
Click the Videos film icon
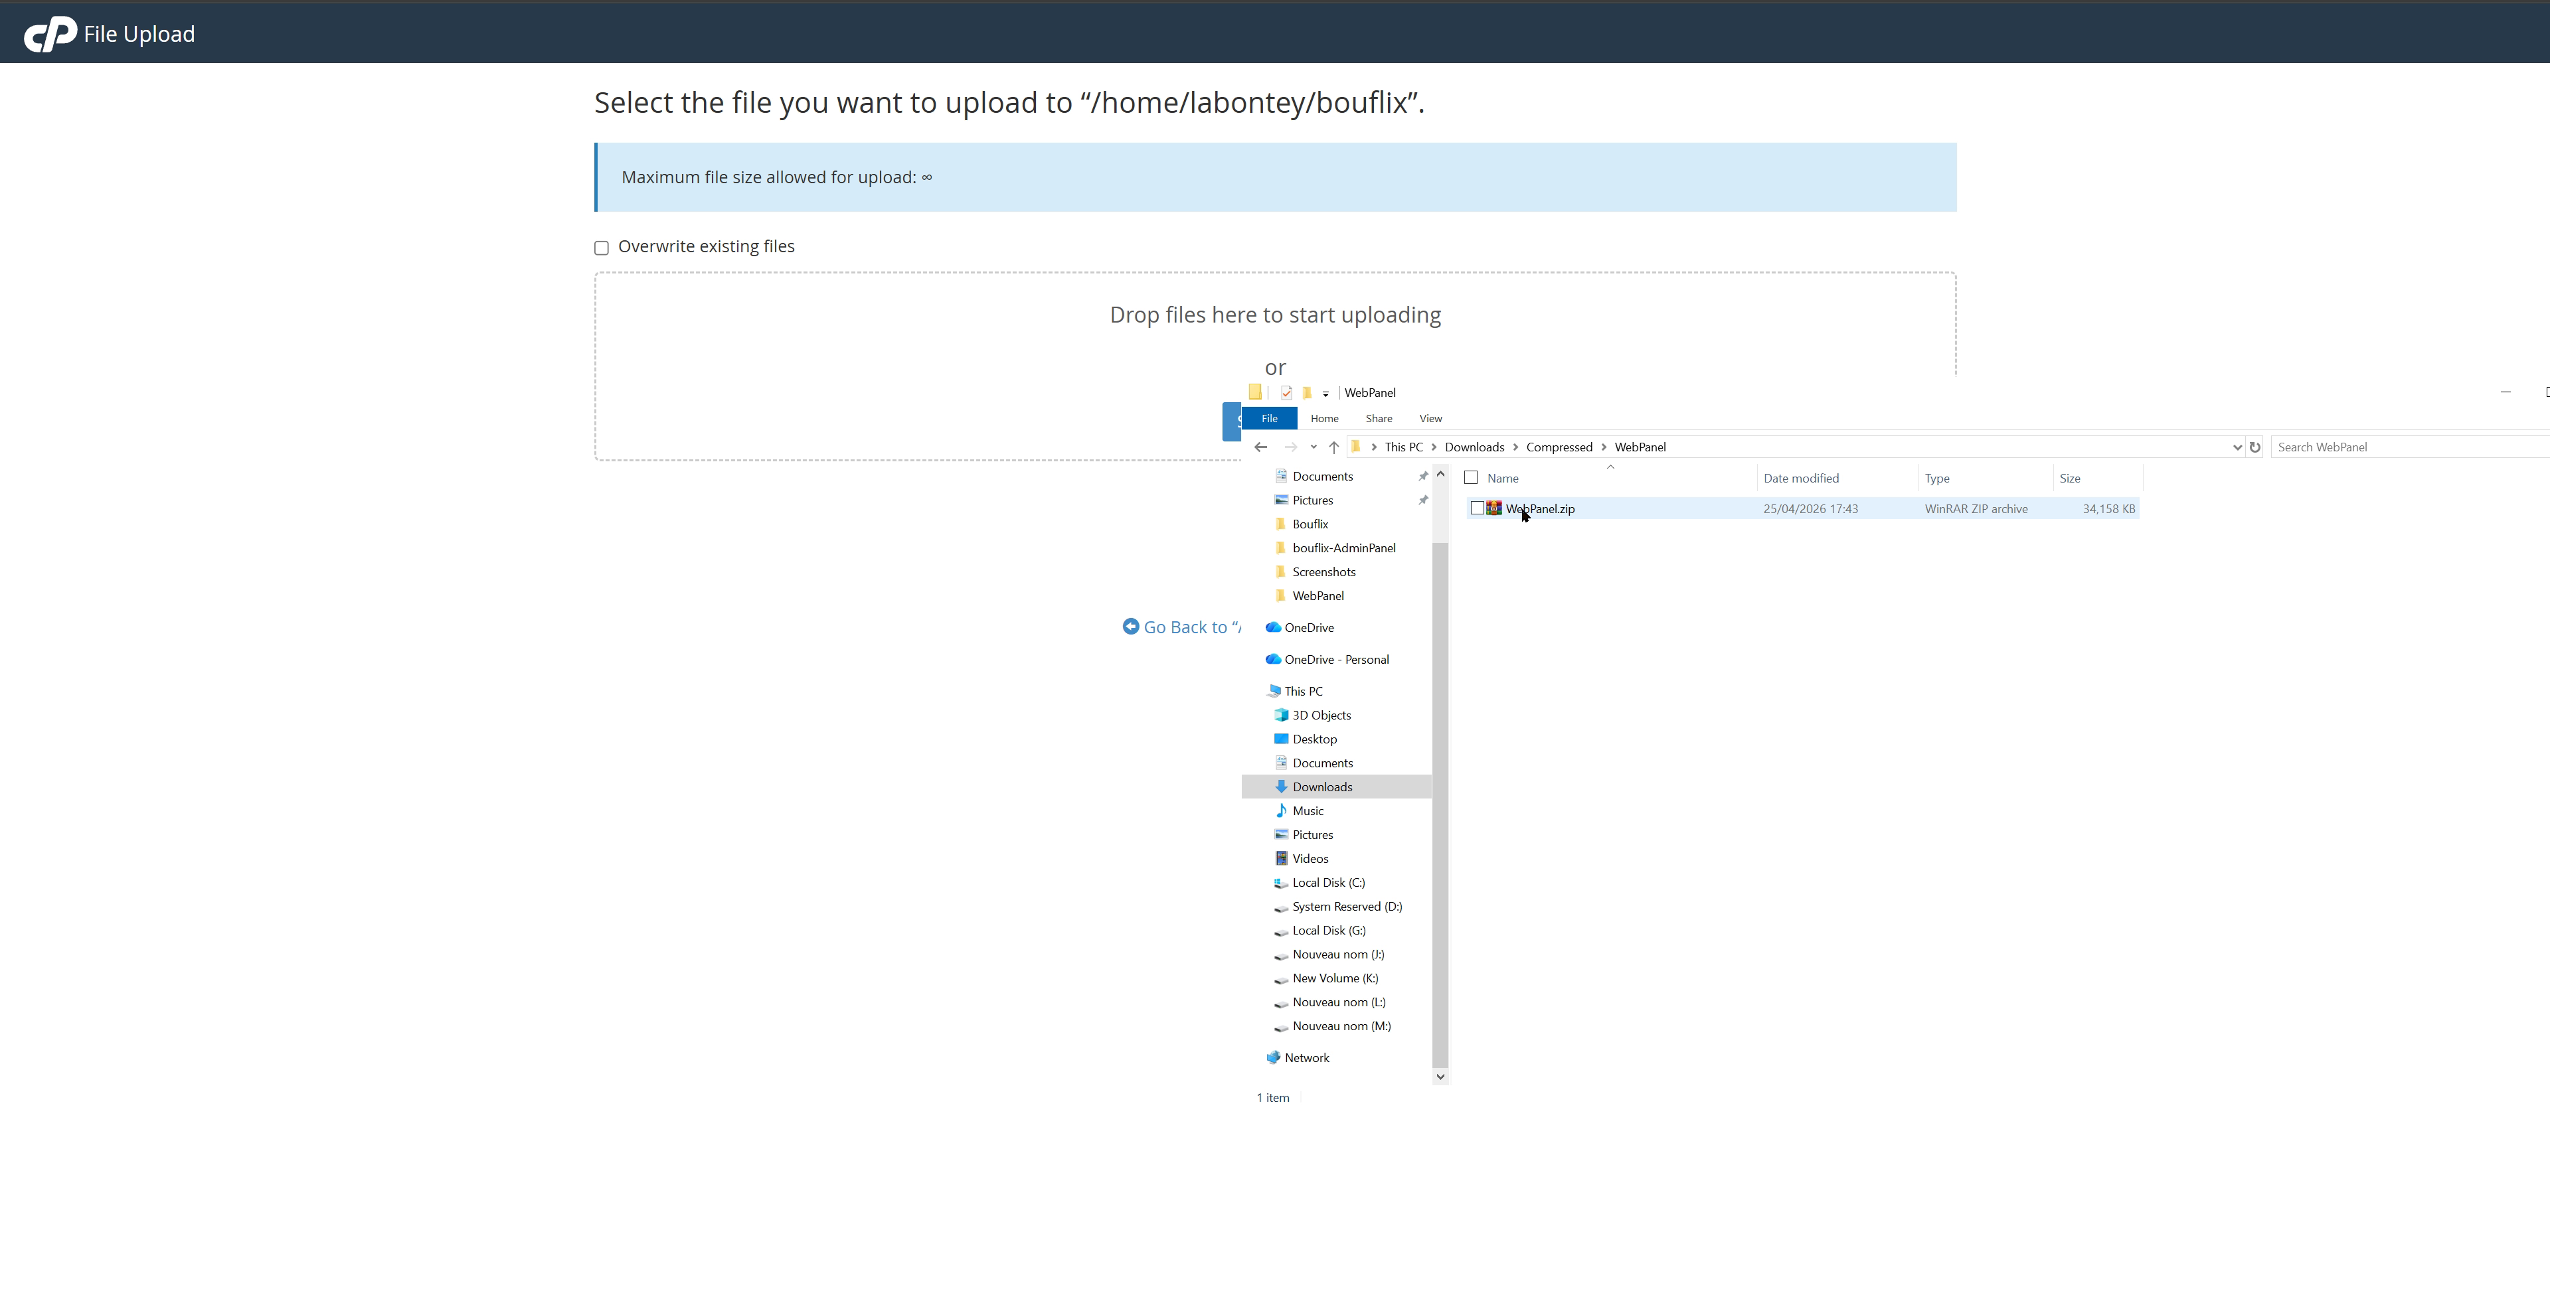[x=1281, y=859]
